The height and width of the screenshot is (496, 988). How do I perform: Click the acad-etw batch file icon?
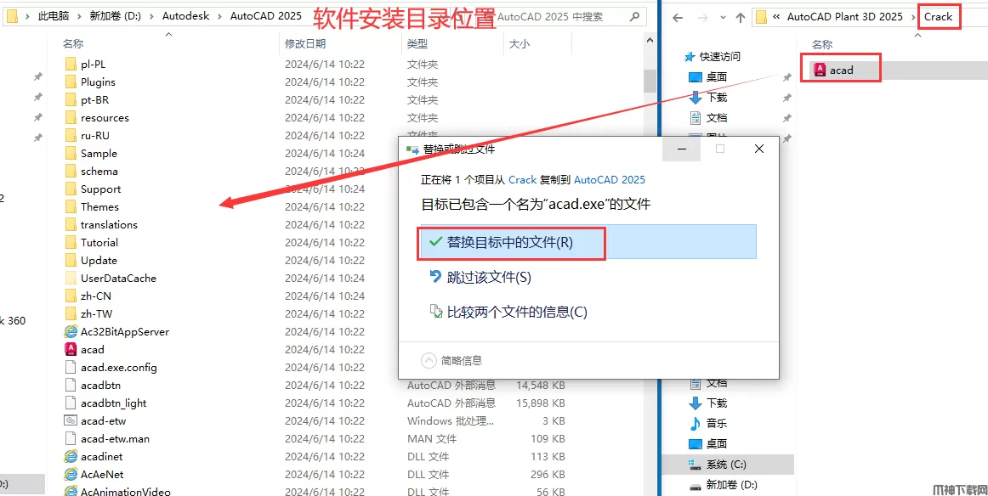71,420
